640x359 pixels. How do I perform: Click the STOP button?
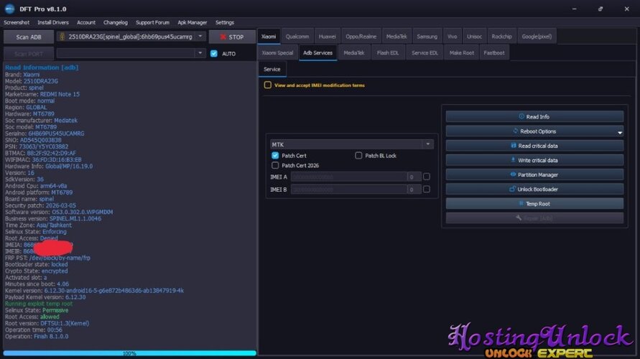pyautogui.click(x=232, y=37)
